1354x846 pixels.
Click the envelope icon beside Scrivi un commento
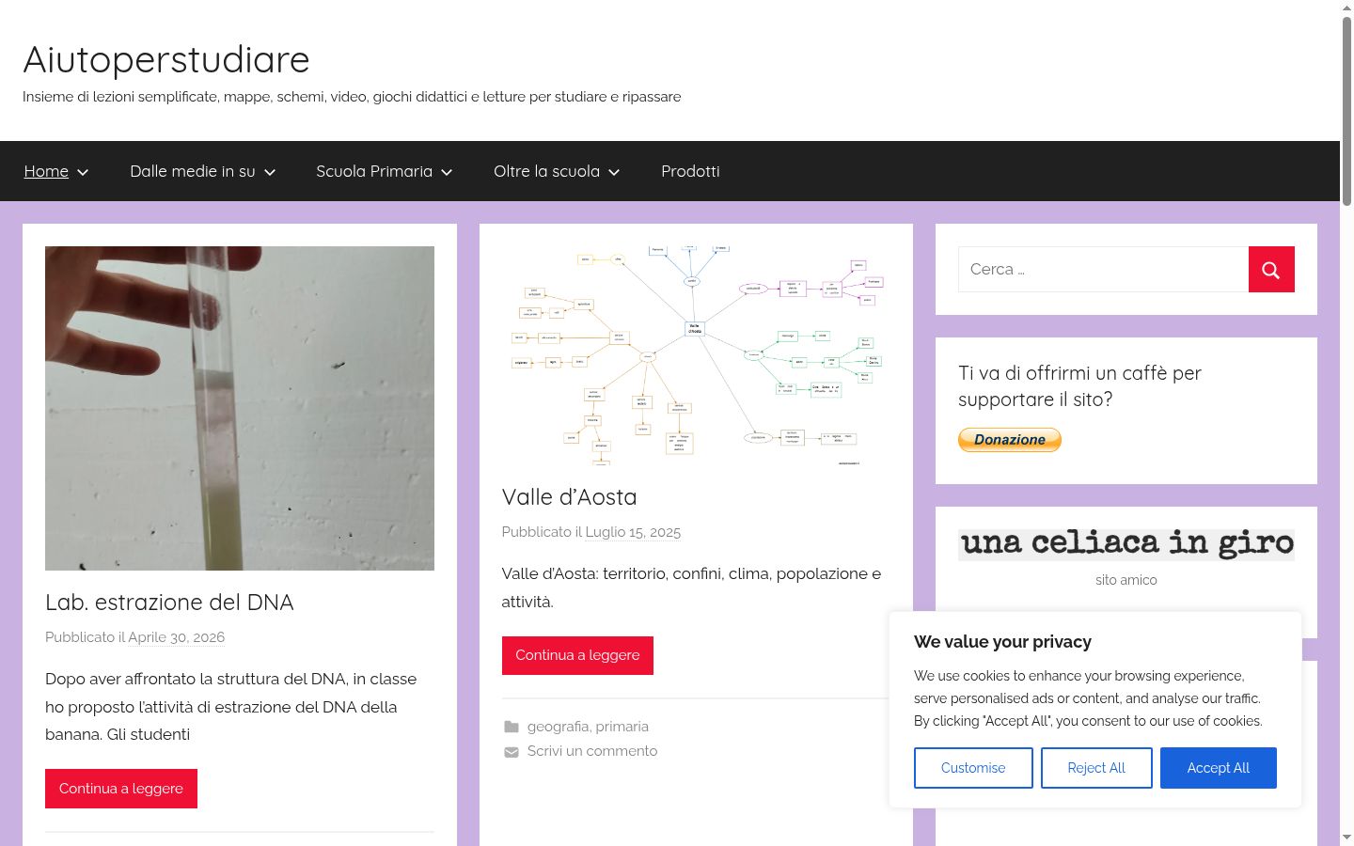(x=512, y=752)
